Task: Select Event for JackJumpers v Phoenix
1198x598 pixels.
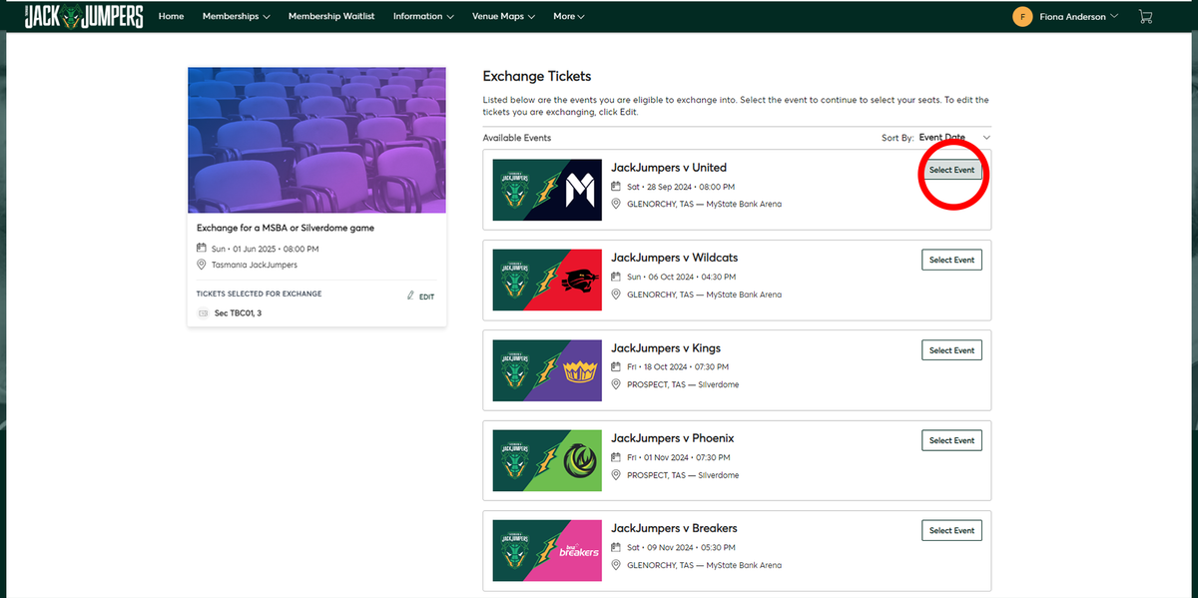Action: pos(951,440)
